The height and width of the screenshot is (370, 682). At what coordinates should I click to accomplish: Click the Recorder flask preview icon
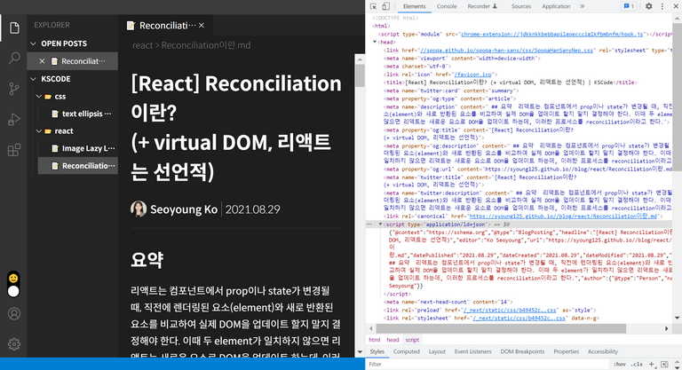495,6
